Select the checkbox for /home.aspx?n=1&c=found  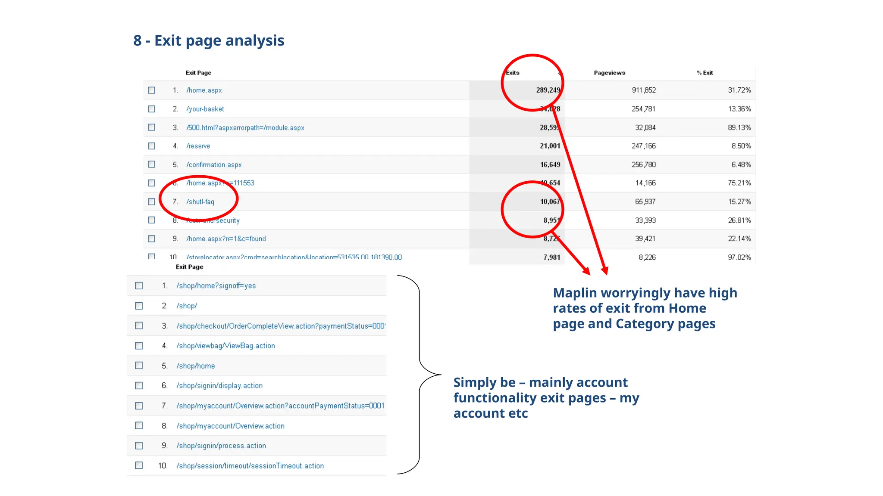pyautogui.click(x=151, y=239)
